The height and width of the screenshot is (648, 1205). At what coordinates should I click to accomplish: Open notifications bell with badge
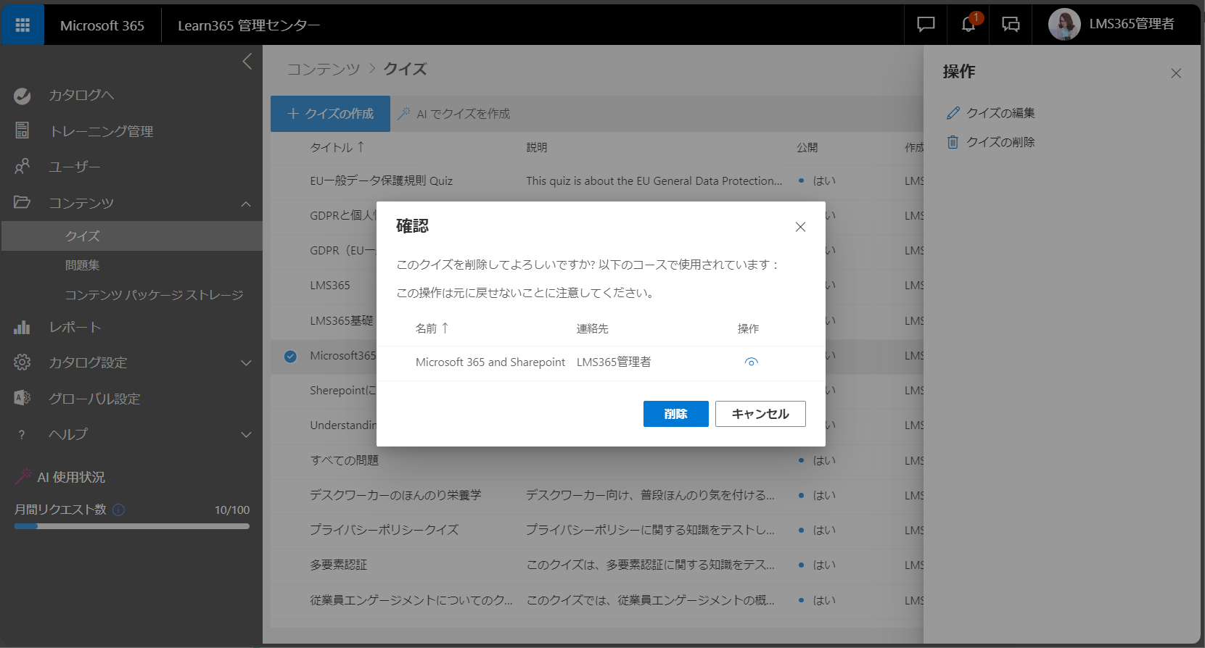(x=968, y=25)
